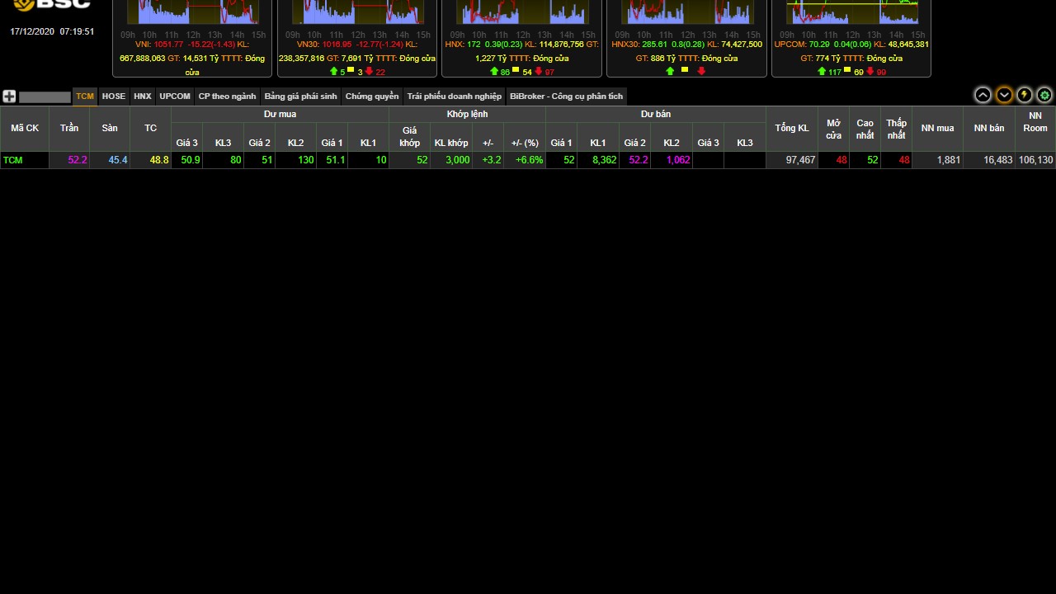Sort by the TC column header
Viewport: 1056px width, 594px height.
[x=150, y=129]
